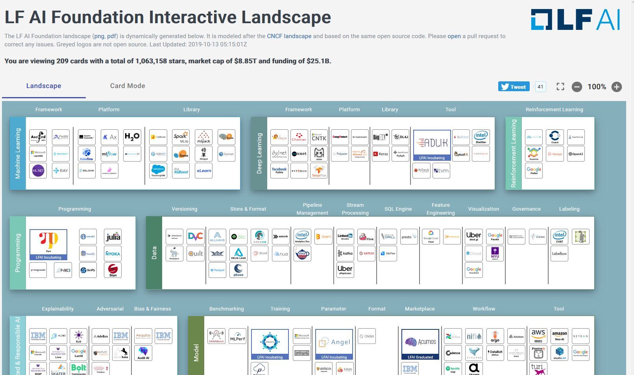This screenshot has height=375, width=634.
Task: Open the amazon Neo-AI card
Action: click(559, 336)
